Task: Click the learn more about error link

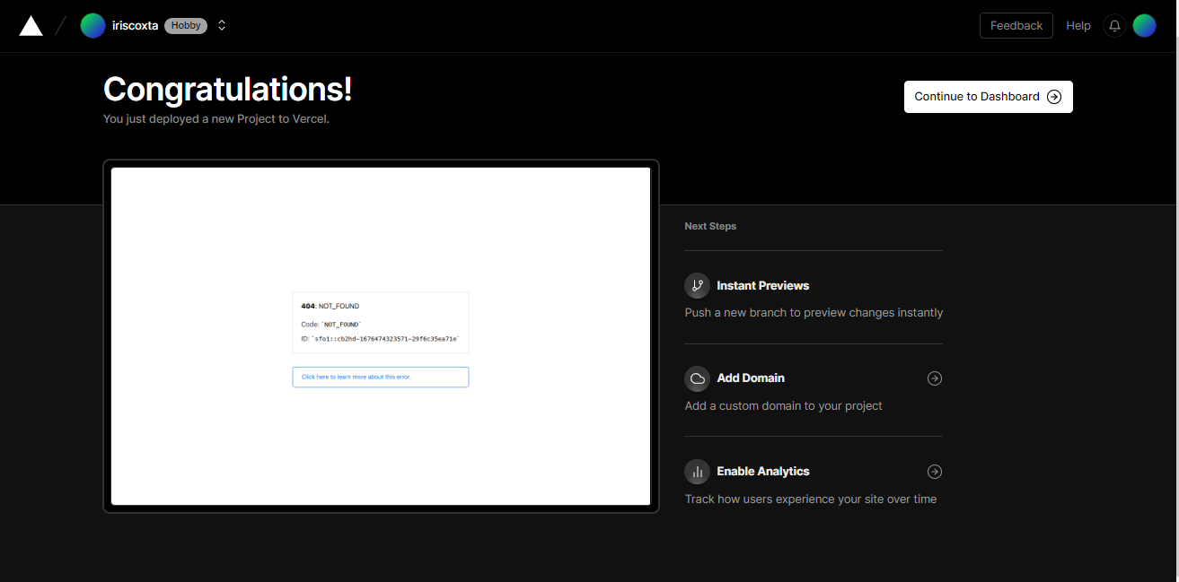Action: pos(380,378)
